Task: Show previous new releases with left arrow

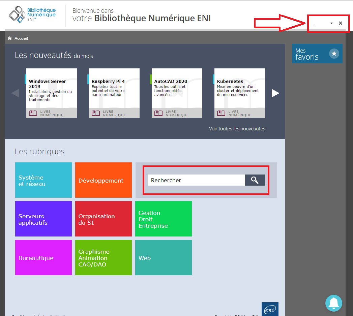Action: click(x=15, y=93)
